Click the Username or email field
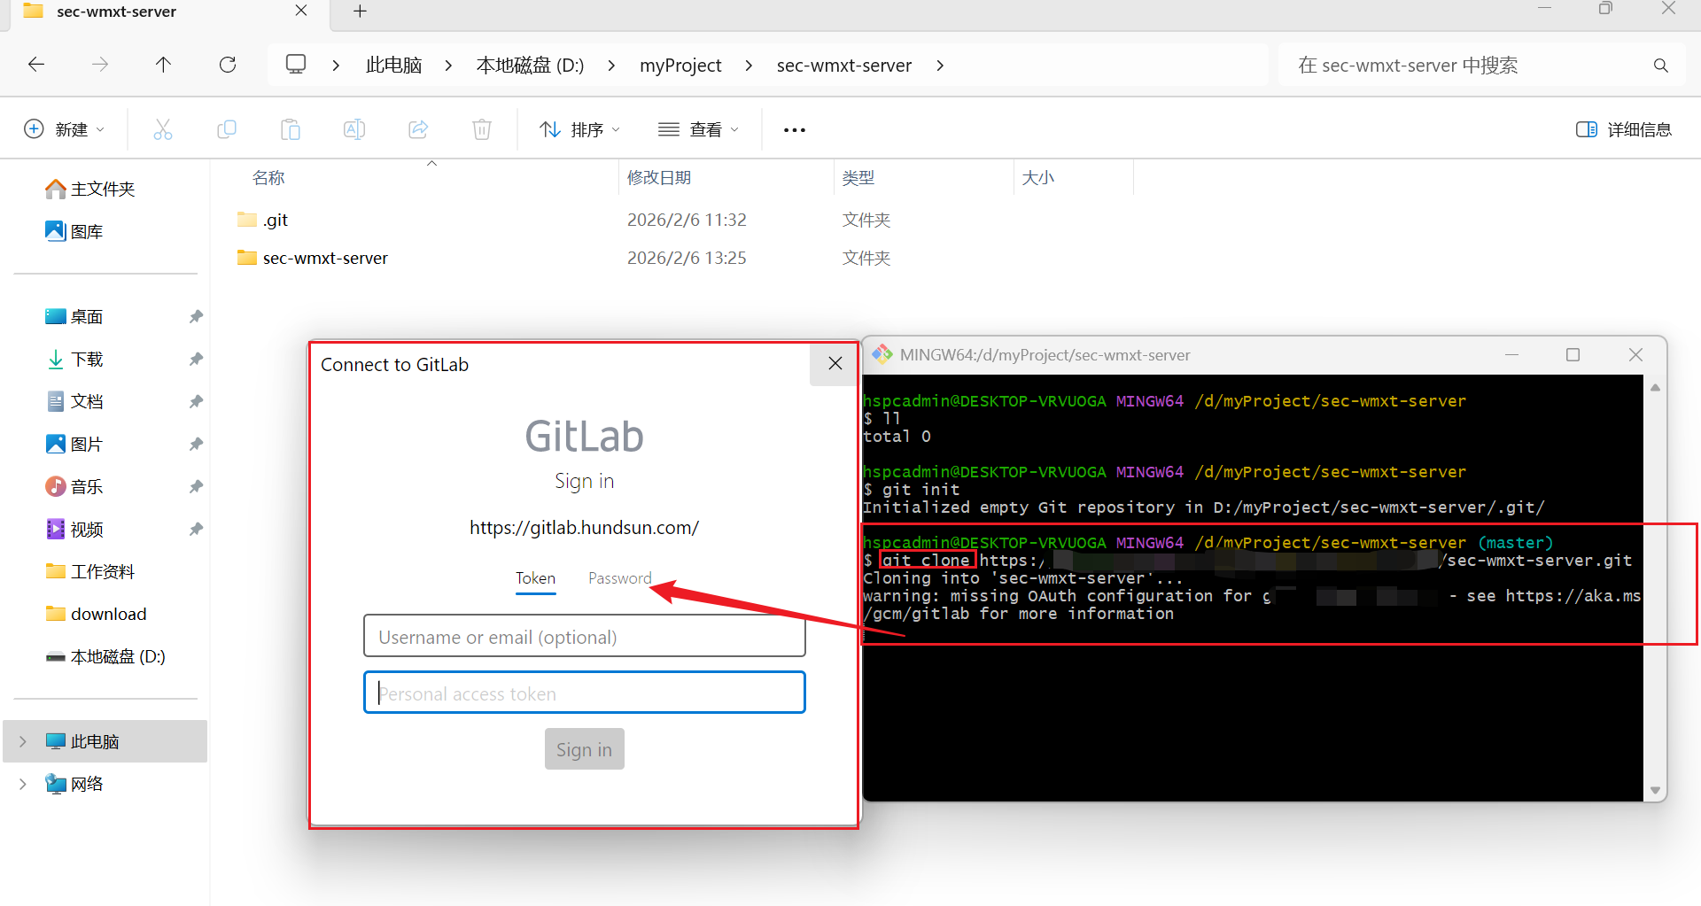1701x906 pixels. pyautogui.click(x=585, y=636)
